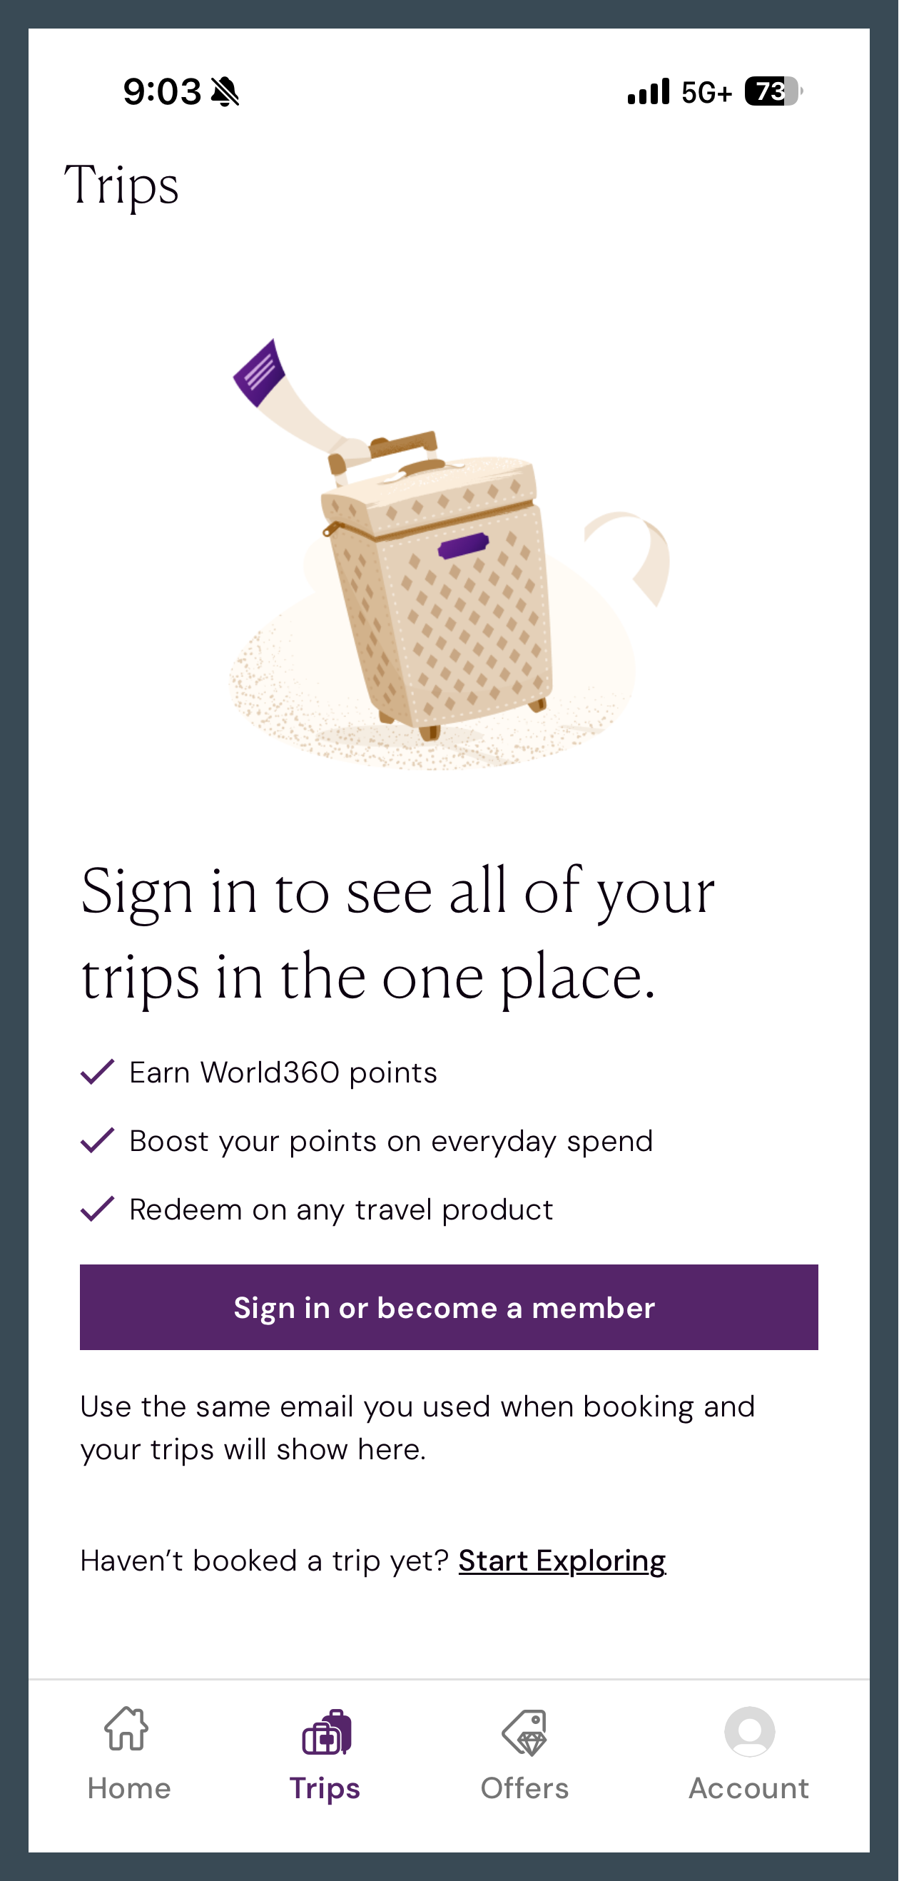
Task: Tap the 9:03 clock in status bar
Action: 161,92
